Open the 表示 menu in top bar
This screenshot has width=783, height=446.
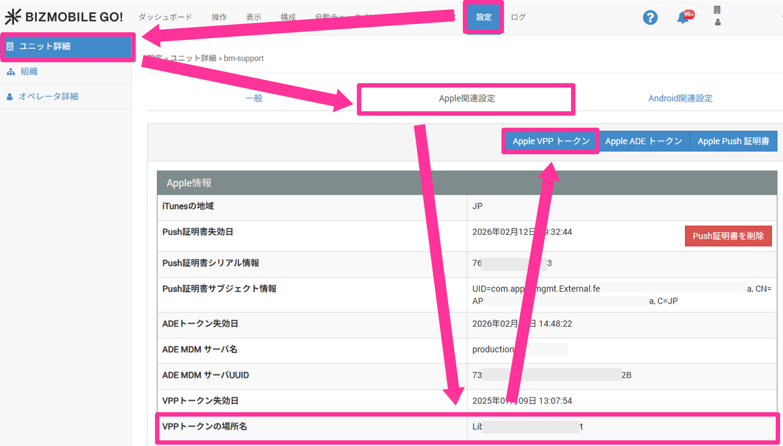click(253, 17)
